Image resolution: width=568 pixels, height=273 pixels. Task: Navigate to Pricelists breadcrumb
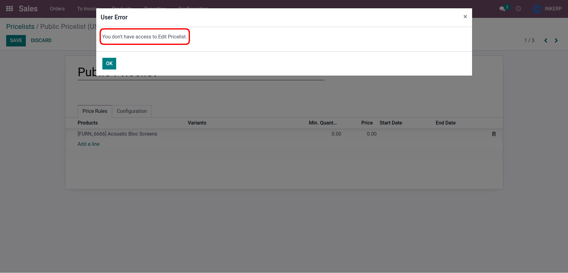[20, 26]
